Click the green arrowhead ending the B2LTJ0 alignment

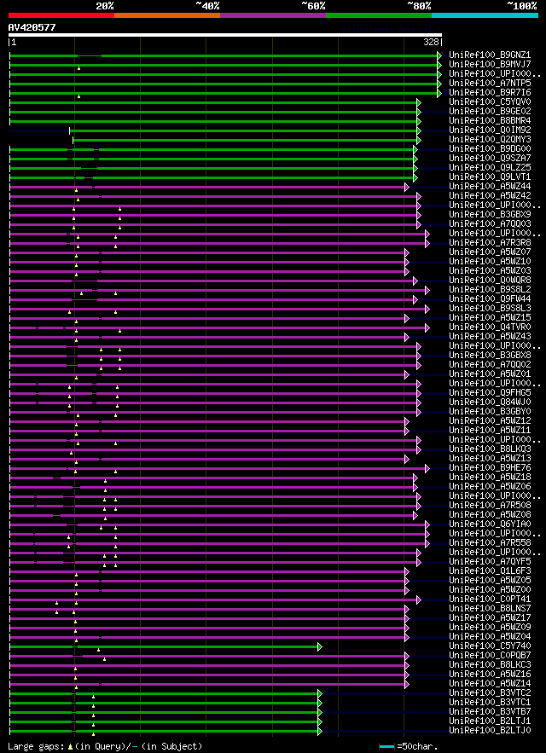(320, 732)
